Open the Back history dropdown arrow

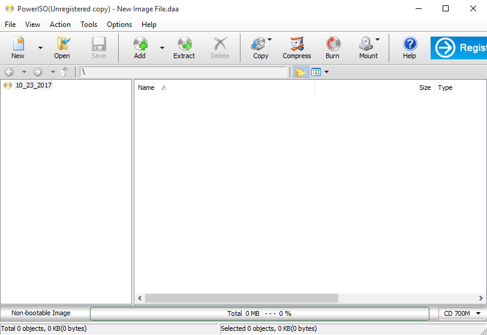click(x=24, y=72)
